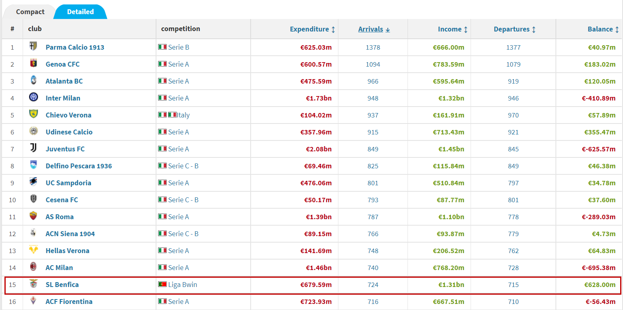Viewport: 623px width, 310px height.
Task: Click the AC Milan club crest
Action: pyautogui.click(x=33, y=267)
